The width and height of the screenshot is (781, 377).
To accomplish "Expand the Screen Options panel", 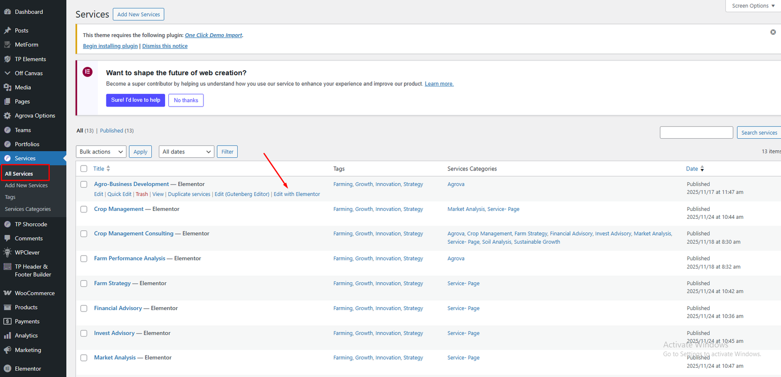I will 753,6.
